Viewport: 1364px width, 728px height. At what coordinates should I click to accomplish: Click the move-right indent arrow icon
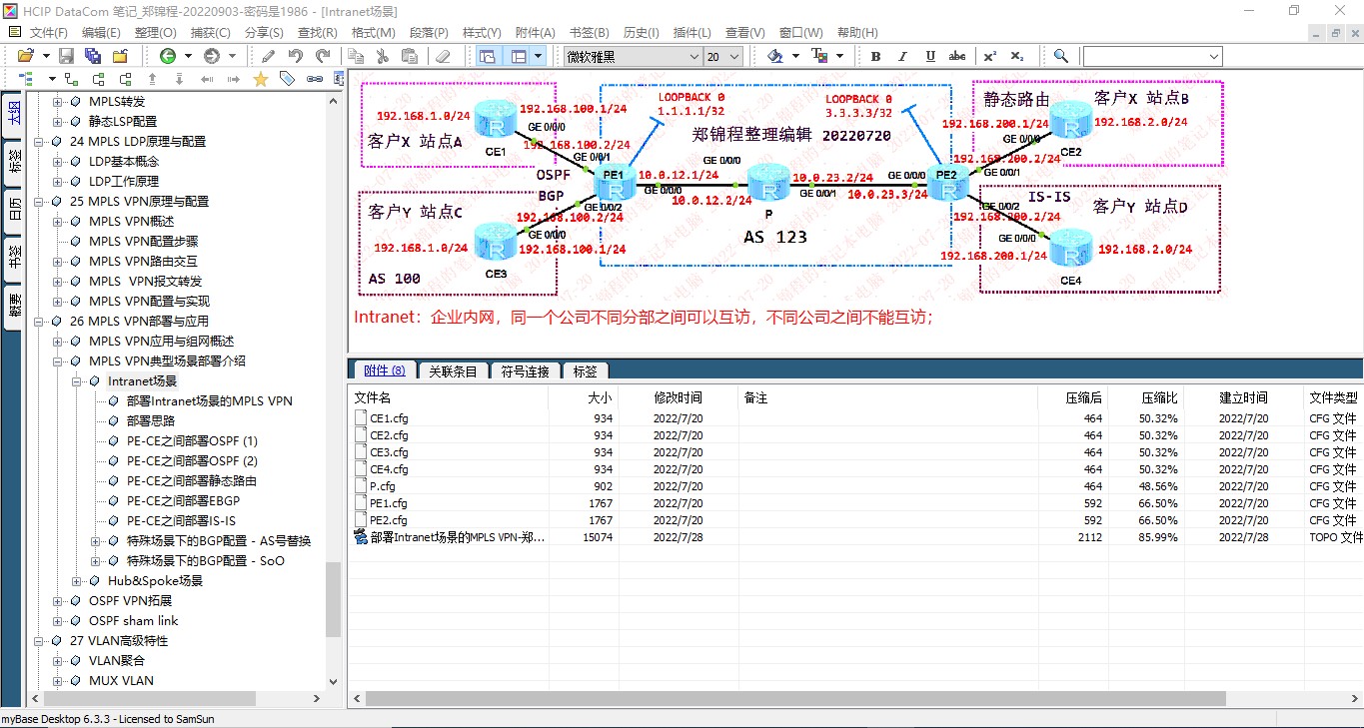233,79
